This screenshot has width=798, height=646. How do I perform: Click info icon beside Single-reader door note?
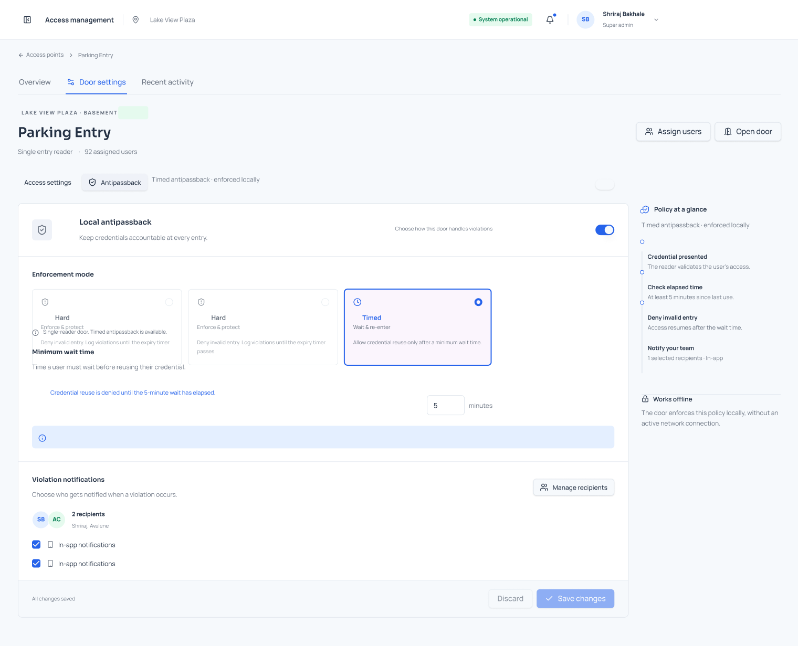[36, 333]
